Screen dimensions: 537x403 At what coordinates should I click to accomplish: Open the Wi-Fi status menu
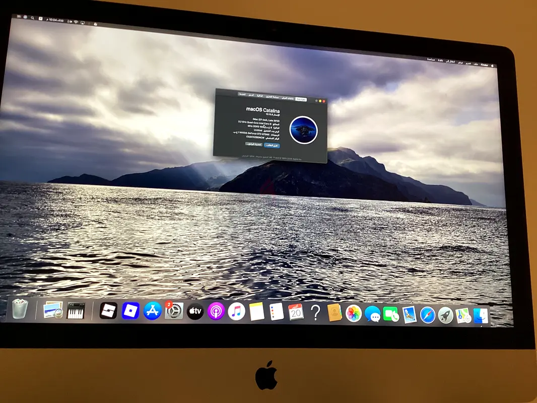pyautogui.click(x=76, y=22)
